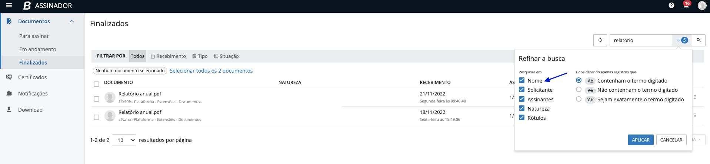The width and height of the screenshot is (710, 164).
Task: Click 'Selecionar todos os 2 documentos' link
Action: point(211,71)
